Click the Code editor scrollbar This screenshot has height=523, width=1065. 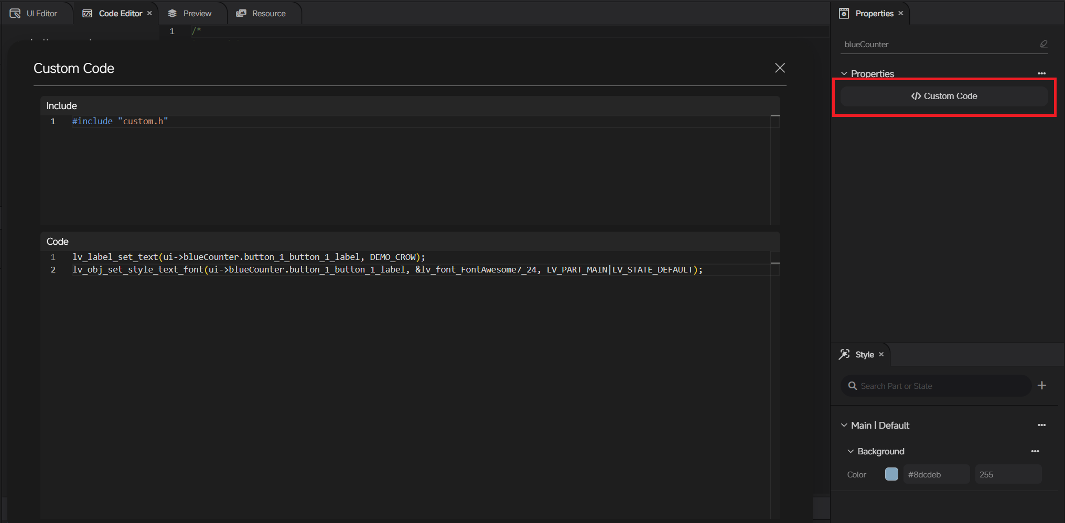pos(775,385)
